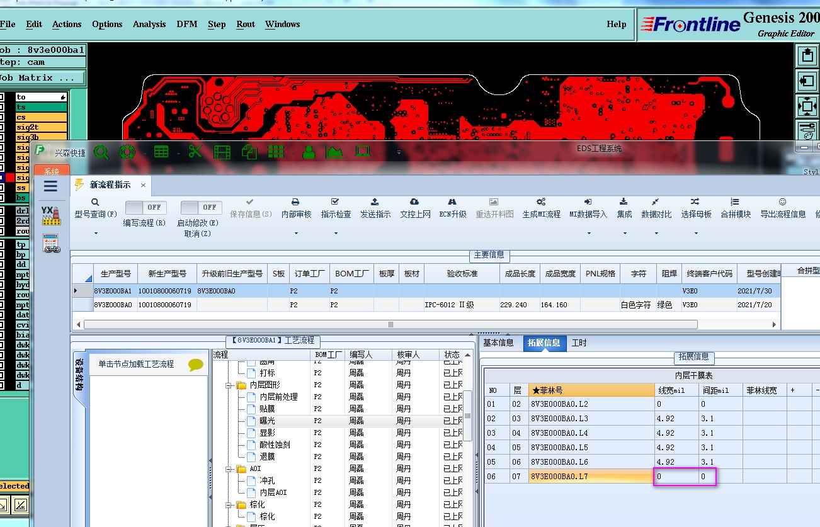Click the green scissors icon
This screenshot has height=527, width=820.
pos(195,152)
